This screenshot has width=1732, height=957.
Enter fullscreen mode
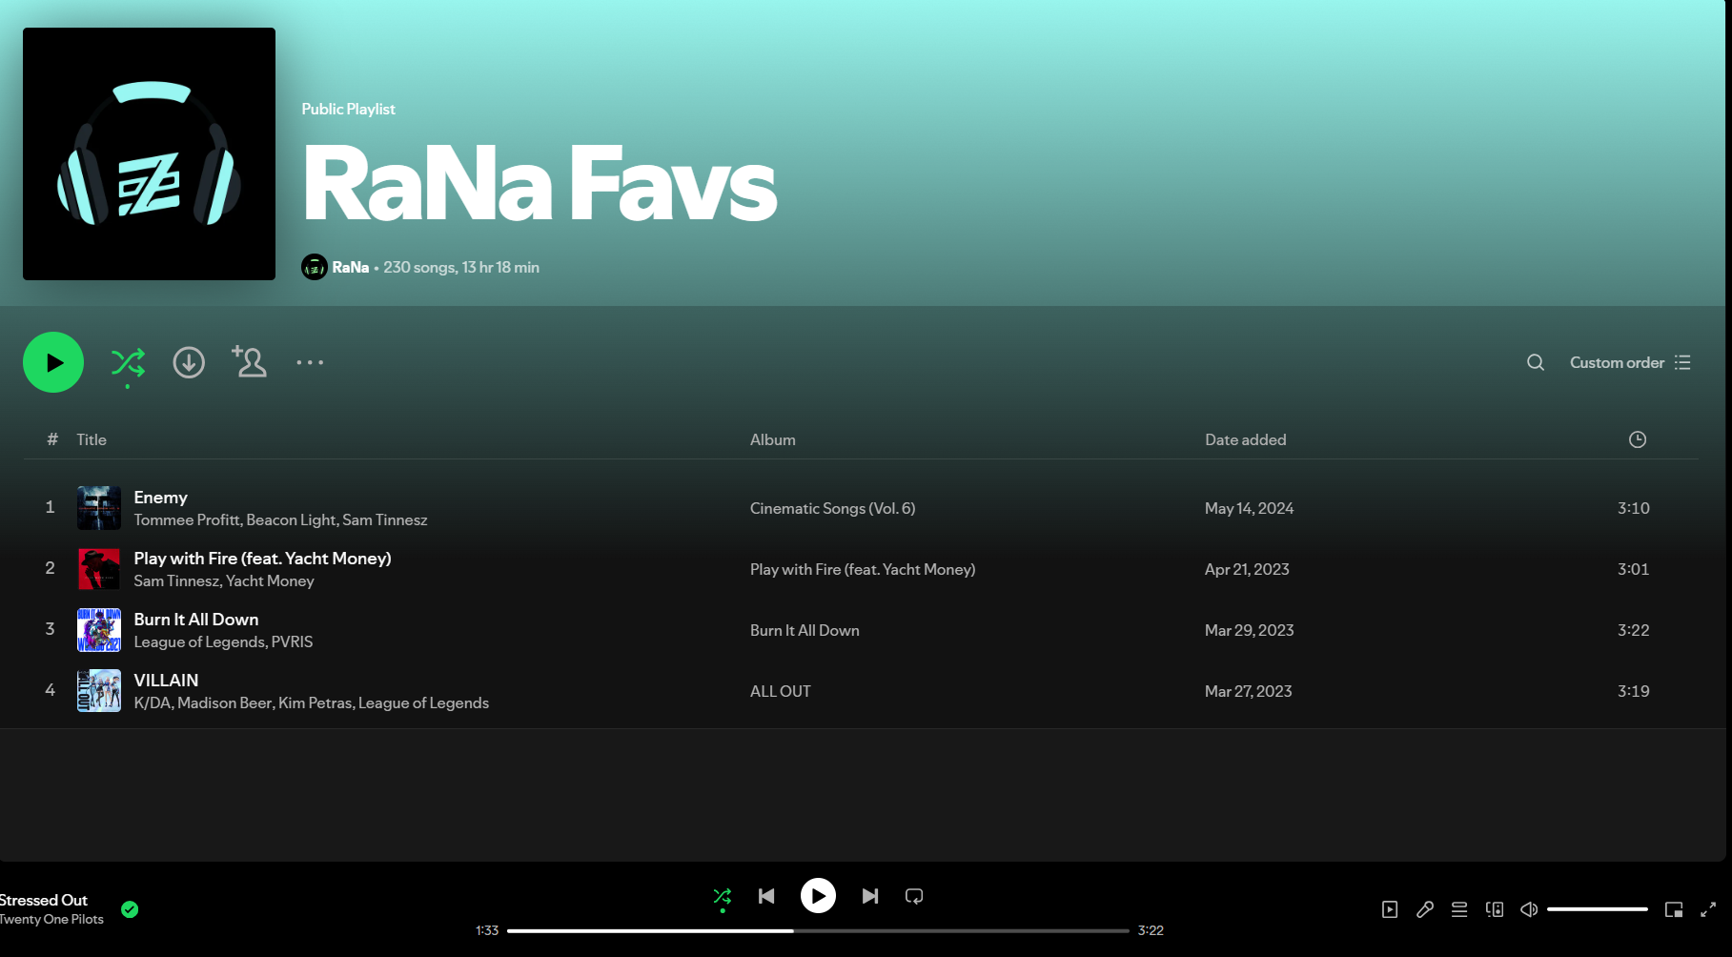(x=1707, y=909)
